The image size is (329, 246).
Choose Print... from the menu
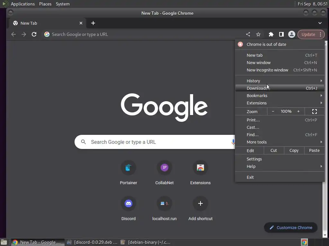[x=280, y=120]
